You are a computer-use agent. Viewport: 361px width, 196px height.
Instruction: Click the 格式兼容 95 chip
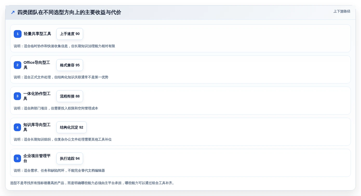tap(70, 65)
